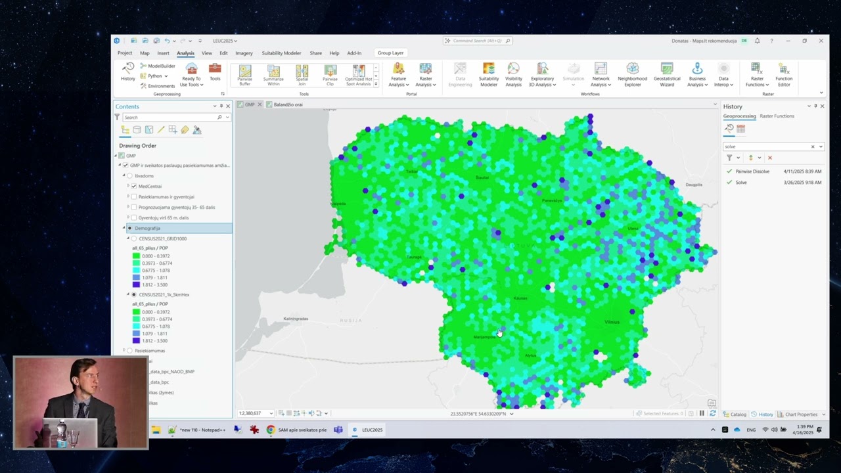Switch to the Imagery ribbon tab
The height and width of the screenshot is (473, 841).
tap(244, 53)
